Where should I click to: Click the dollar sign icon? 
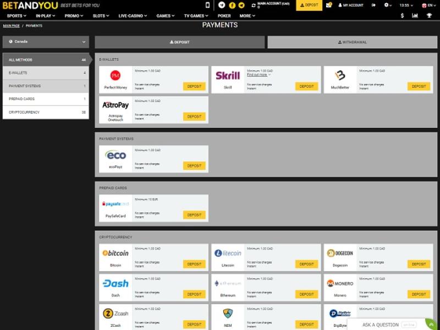402,15
